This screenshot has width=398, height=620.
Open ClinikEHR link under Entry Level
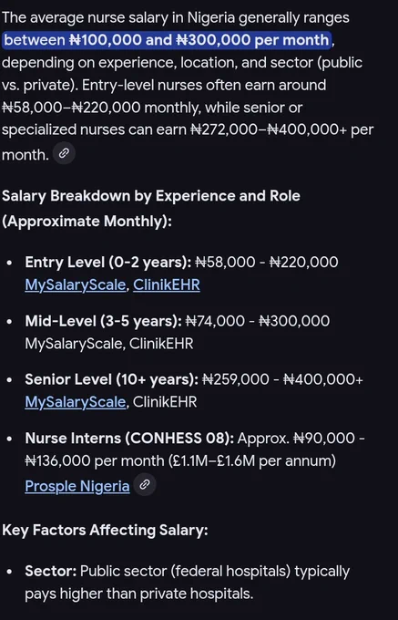tap(167, 284)
